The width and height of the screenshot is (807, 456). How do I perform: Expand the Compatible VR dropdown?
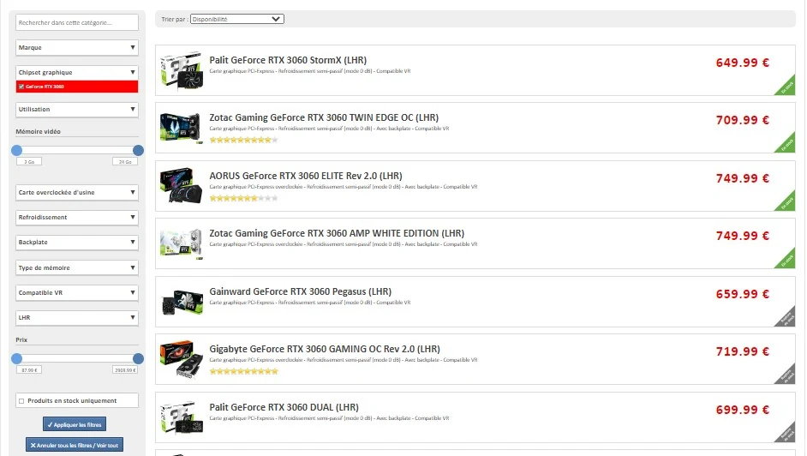(77, 292)
